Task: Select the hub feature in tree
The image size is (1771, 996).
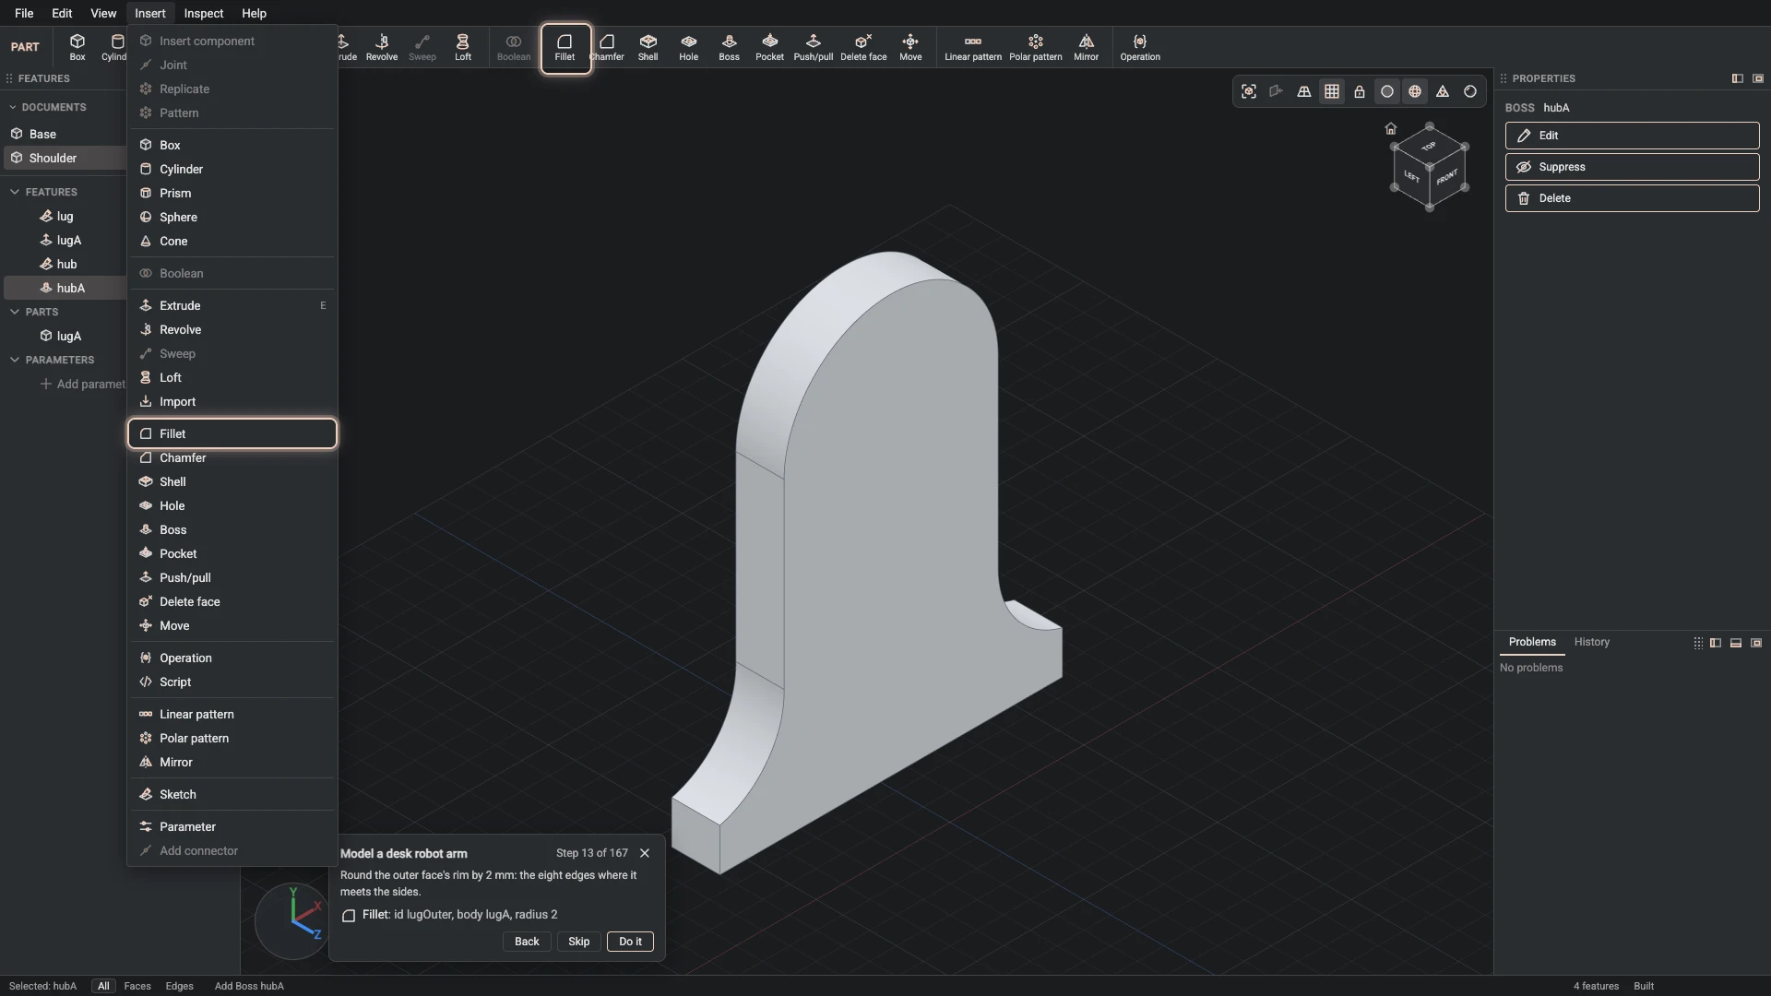Action: point(66,264)
